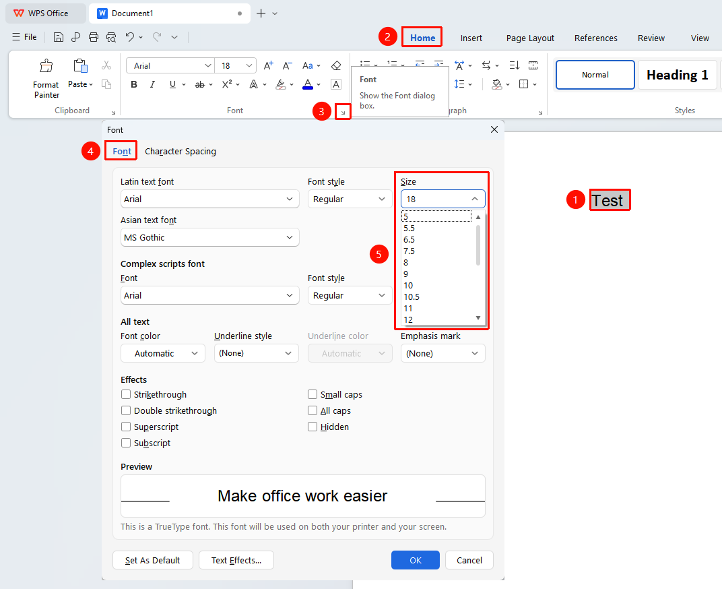Open Print Preview from the quick access toolbar
Screen dimensions: 722x589
(111, 37)
